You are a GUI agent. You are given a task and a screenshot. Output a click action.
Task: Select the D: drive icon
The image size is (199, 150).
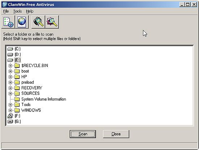[10, 54]
